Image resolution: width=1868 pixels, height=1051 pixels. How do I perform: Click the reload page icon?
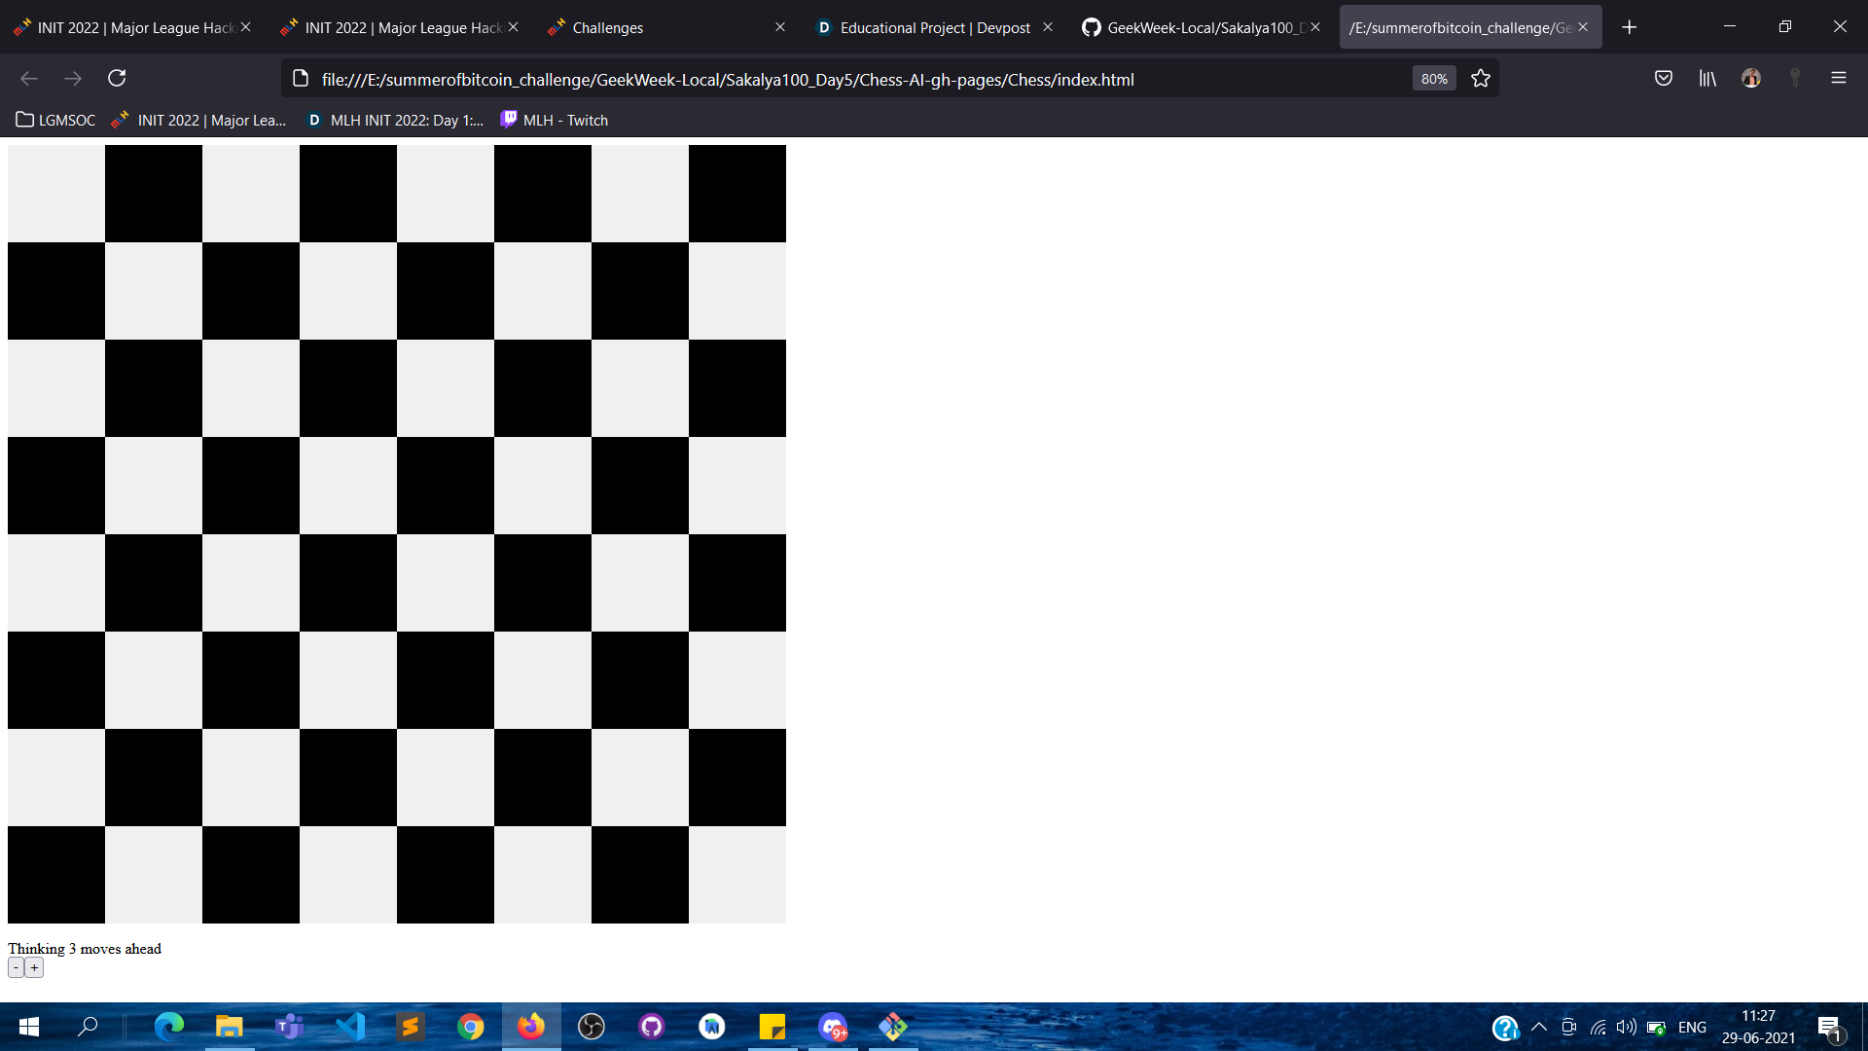[x=117, y=78]
